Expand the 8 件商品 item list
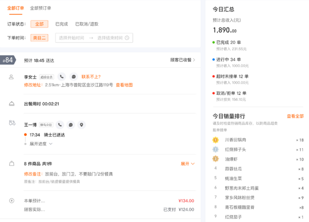Viewport: 309px width, 222px height. 187,163
